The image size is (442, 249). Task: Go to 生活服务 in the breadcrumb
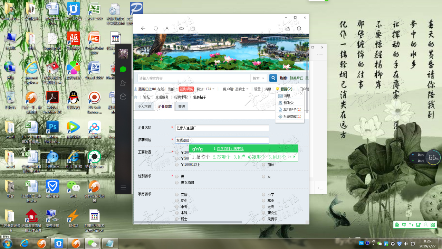tap(162, 98)
